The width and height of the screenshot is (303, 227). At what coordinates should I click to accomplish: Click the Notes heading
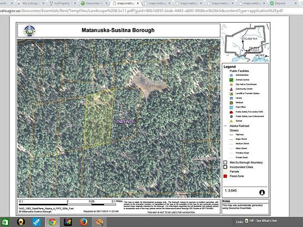coord(226,201)
